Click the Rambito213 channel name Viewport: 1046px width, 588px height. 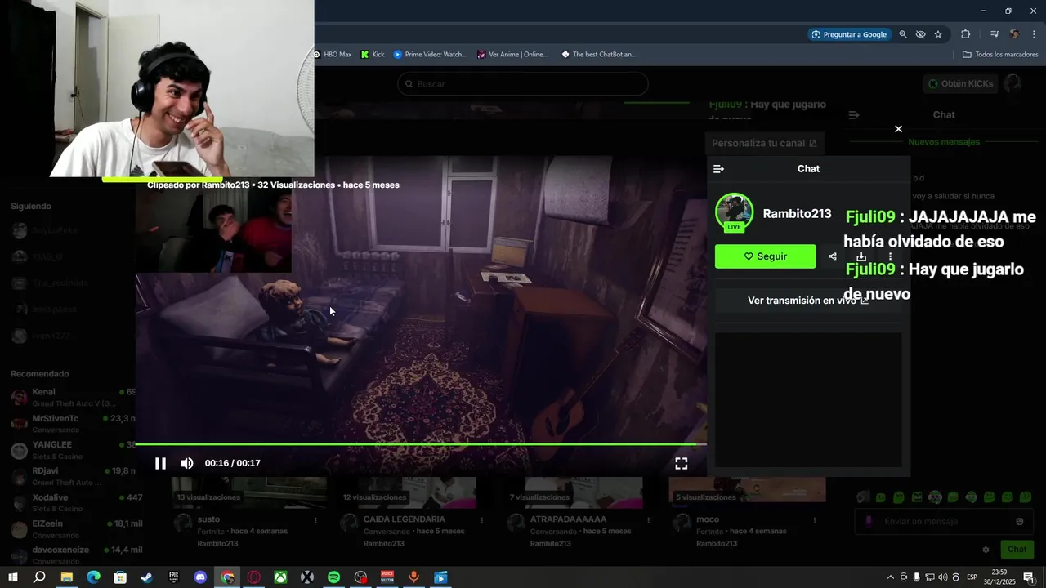[x=797, y=213]
